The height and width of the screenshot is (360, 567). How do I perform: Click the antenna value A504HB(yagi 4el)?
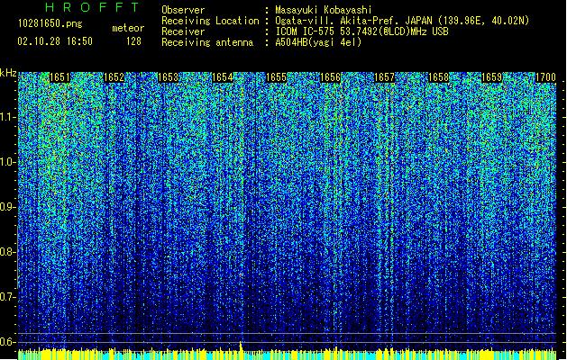coord(318,42)
